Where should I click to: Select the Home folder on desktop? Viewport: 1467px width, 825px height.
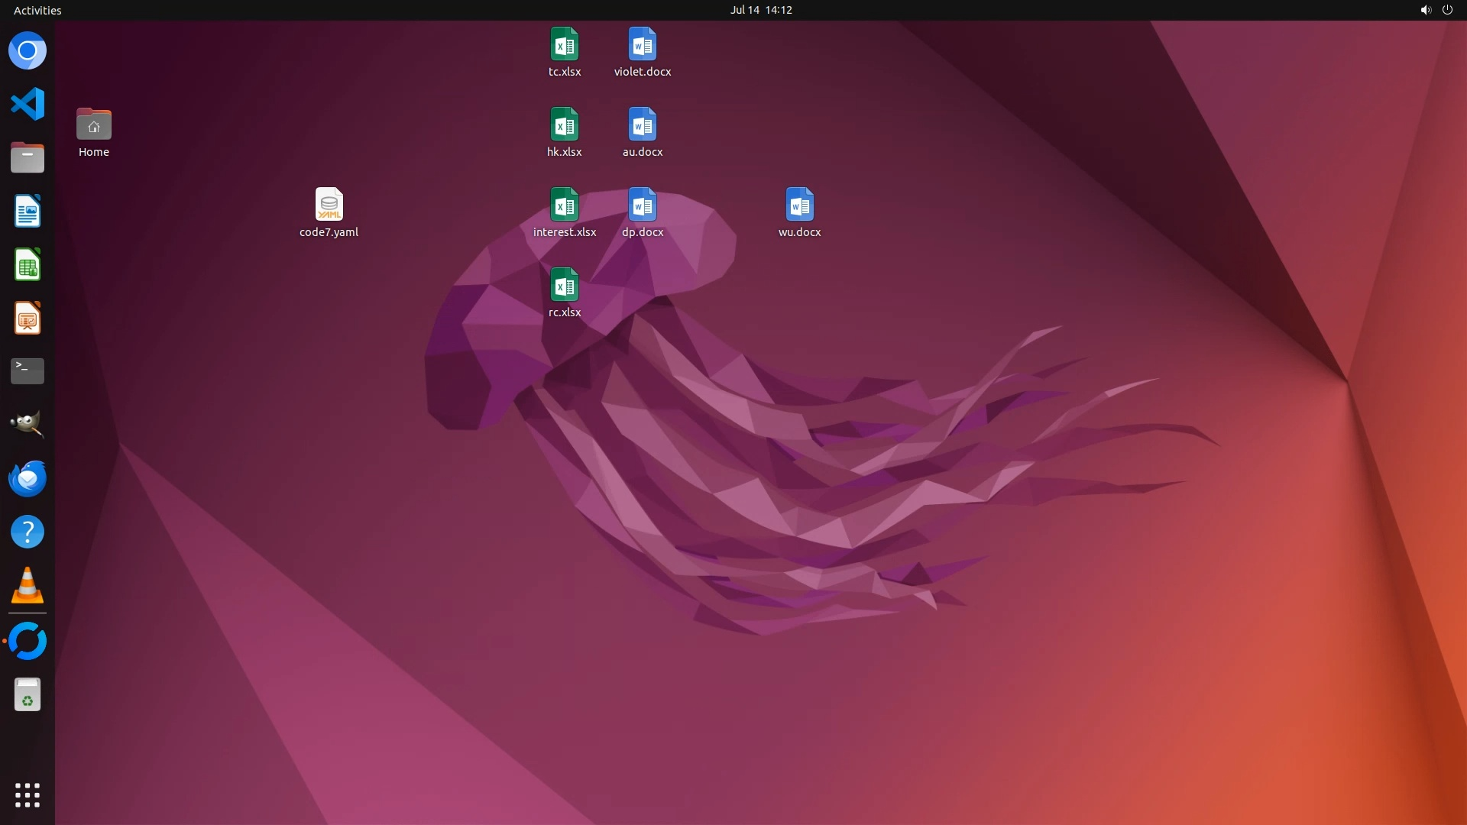[x=93, y=125]
